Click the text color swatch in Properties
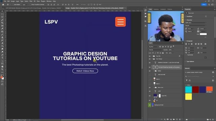The image size is (216, 121). click(x=203, y=34)
